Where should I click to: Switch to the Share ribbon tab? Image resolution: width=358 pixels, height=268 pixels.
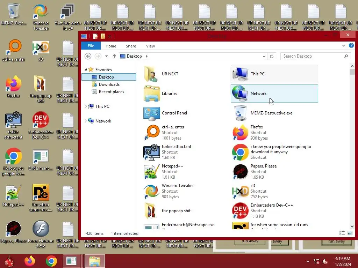click(x=131, y=46)
